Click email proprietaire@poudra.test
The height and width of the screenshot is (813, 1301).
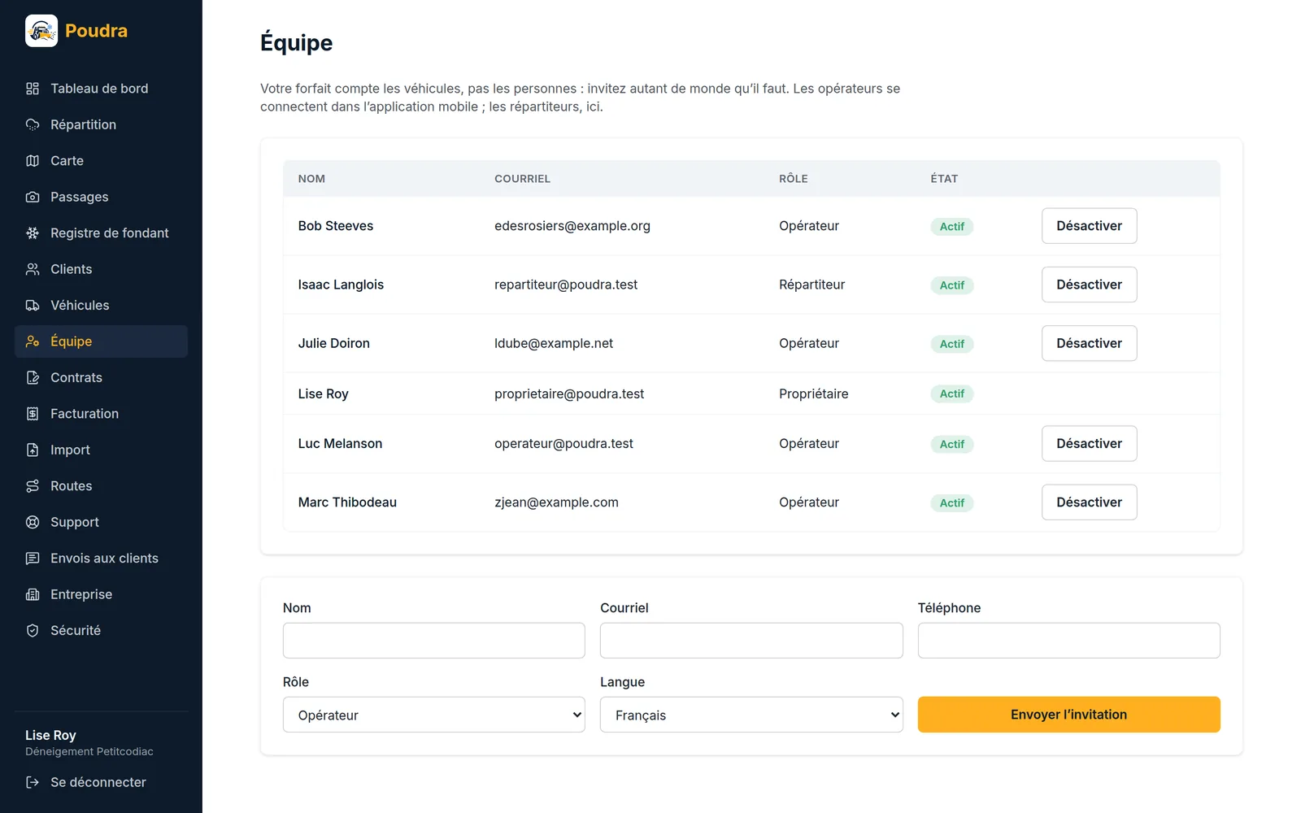click(569, 393)
